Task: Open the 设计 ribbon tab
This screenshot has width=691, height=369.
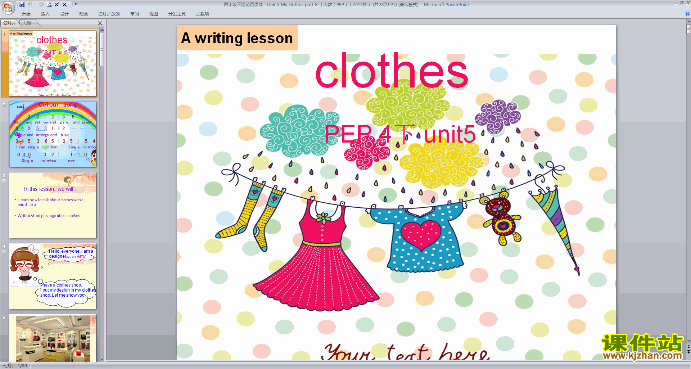Action: click(64, 14)
